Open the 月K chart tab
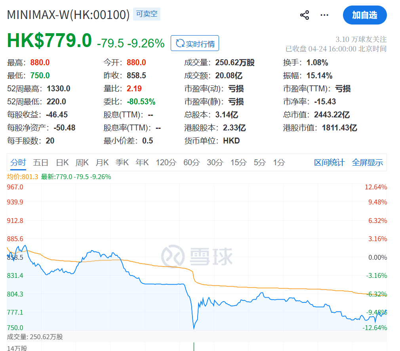 [x=102, y=162]
